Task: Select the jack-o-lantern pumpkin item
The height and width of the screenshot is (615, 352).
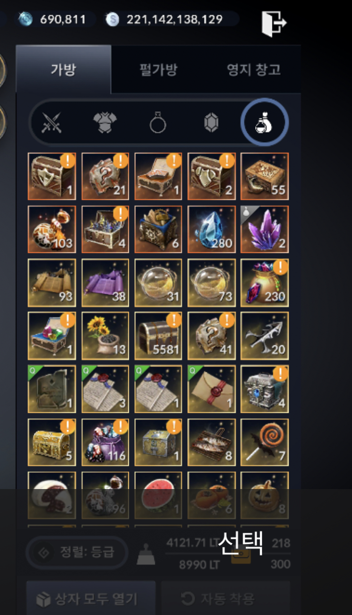Action: (x=264, y=495)
